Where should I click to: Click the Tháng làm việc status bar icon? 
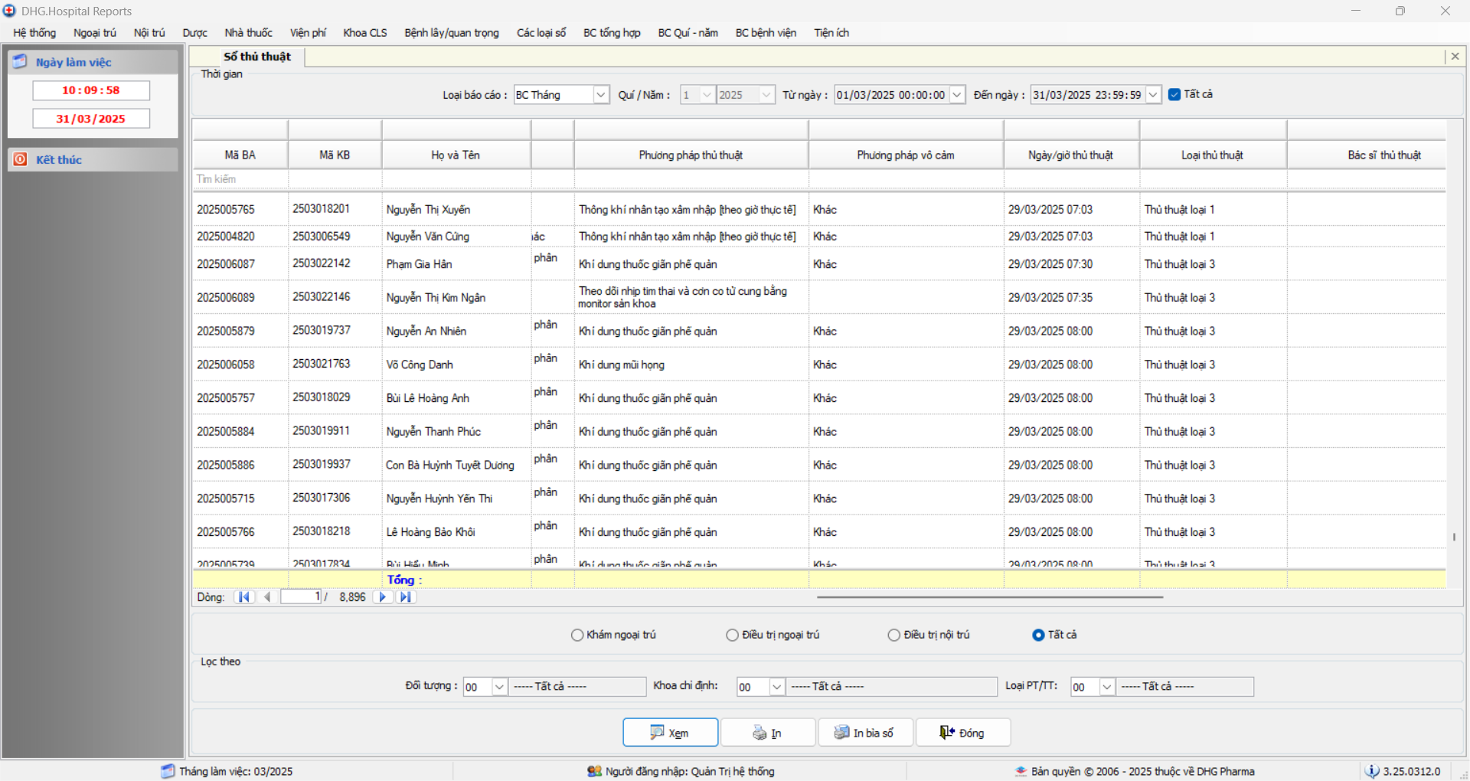[x=168, y=771]
